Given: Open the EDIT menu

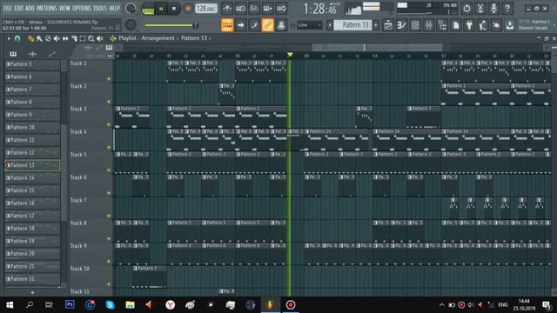Looking at the screenshot, I should pos(19,8).
